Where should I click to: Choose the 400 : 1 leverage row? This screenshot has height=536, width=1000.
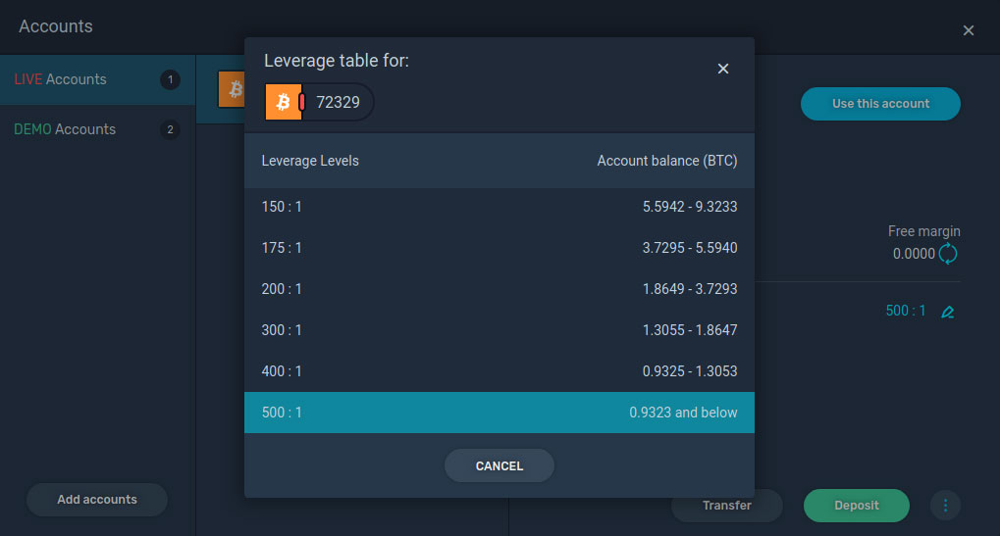(500, 371)
